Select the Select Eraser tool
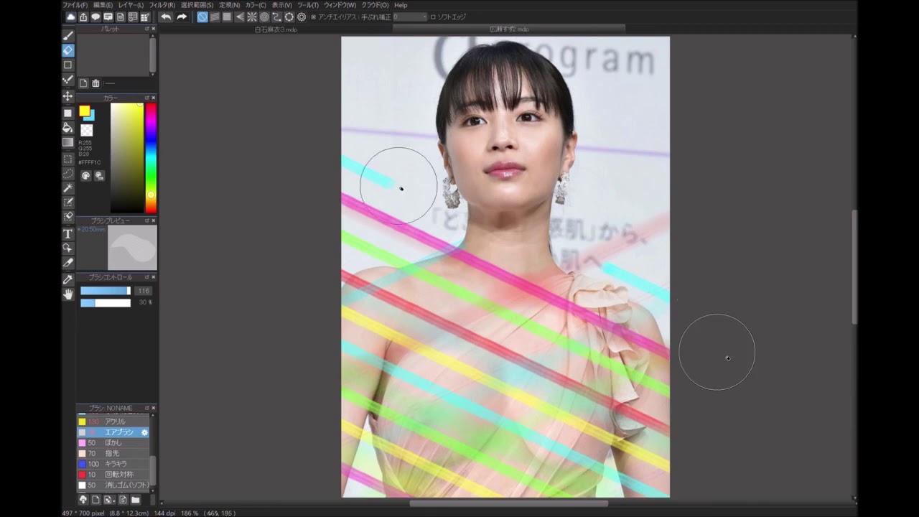This screenshot has width=919, height=517. pyautogui.click(x=68, y=217)
